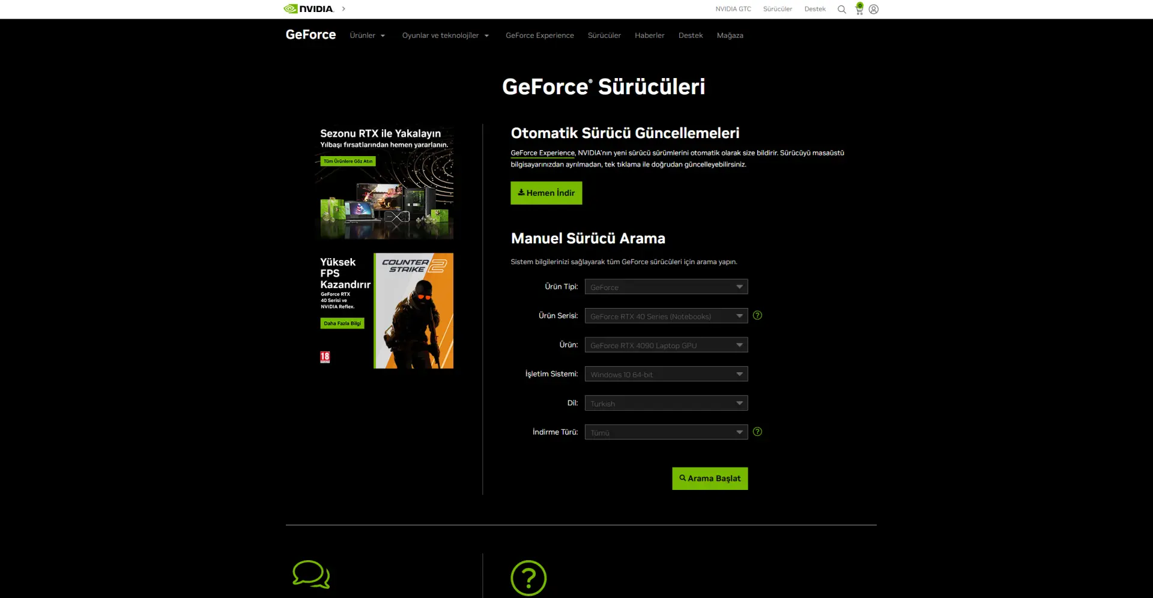Click the 18 age rating badge
The width and height of the screenshot is (1153, 598).
(x=325, y=357)
